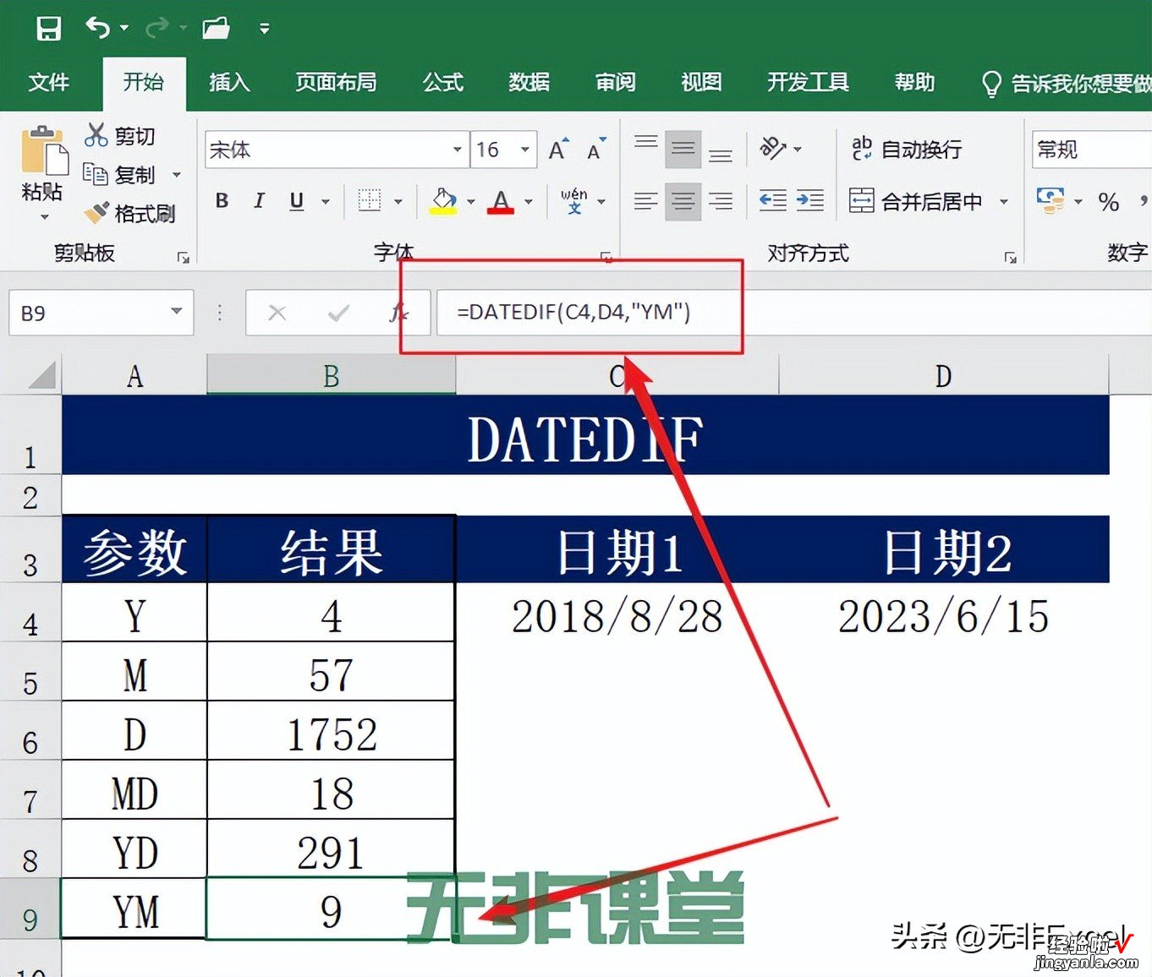The image size is (1152, 977).
Task: Toggle italic formatting
Action: click(x=259, y=201)
